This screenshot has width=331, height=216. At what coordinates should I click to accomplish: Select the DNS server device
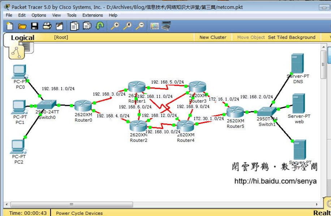coord(298,64)
